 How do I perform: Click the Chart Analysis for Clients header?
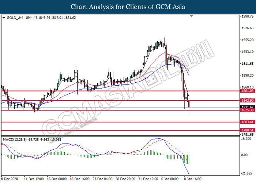coord(128,7)
